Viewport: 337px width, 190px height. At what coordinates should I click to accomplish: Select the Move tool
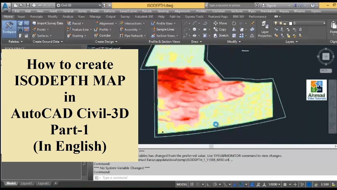220,23
